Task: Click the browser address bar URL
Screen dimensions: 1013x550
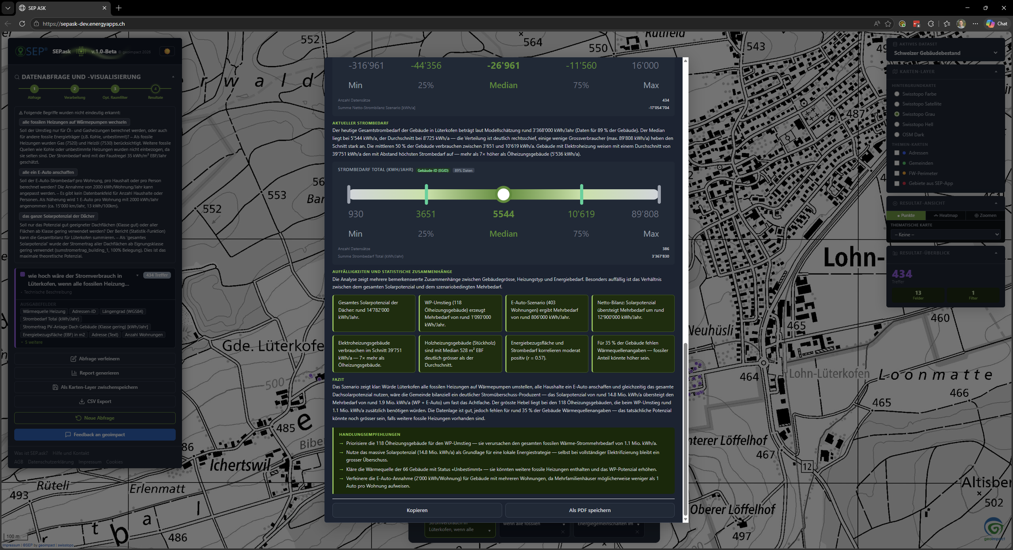Action: (84, 24)
